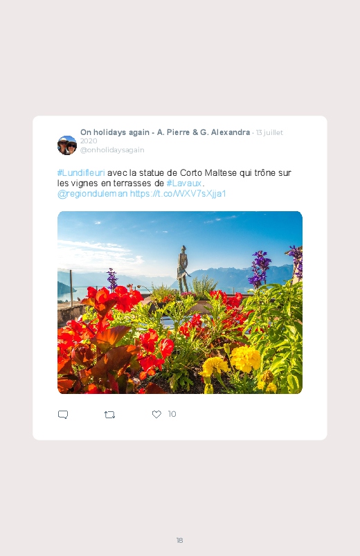Viewport: 360px width, 556px height.
Task: Open the #Lavaux hashtag
Action: click(183, 183)
